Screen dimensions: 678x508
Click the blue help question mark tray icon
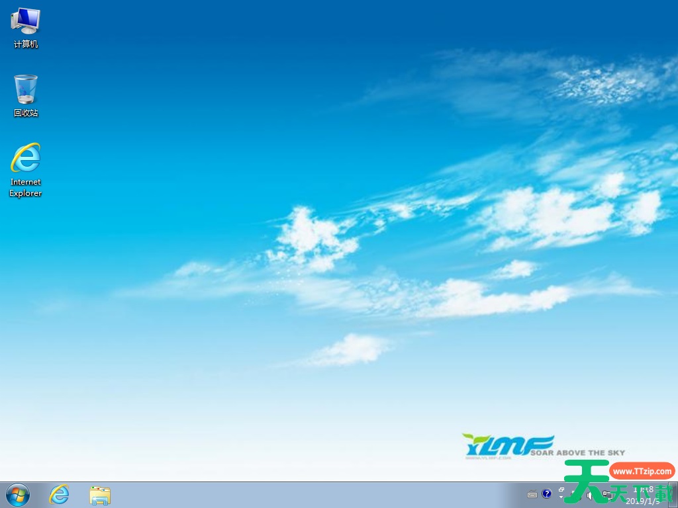click(547, 494)
